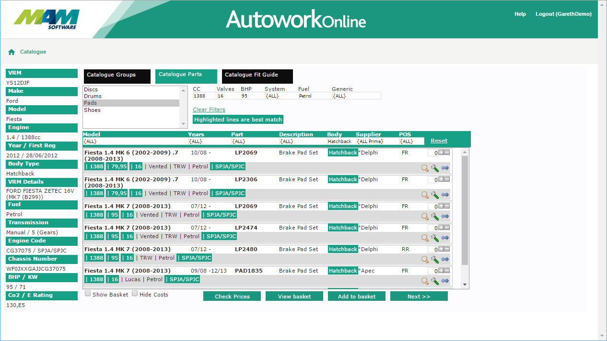
Task: Click double-arrow icon in the LP2480 row
Action: coord(445,259)
